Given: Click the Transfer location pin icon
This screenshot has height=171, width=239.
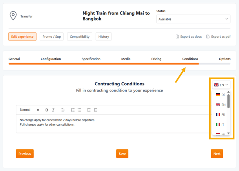Looking at the screenshot, I should [x=13, y=16].
